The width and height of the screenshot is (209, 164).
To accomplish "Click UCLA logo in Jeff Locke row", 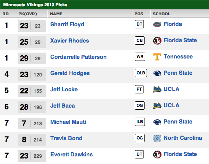I will pos(157,90).
